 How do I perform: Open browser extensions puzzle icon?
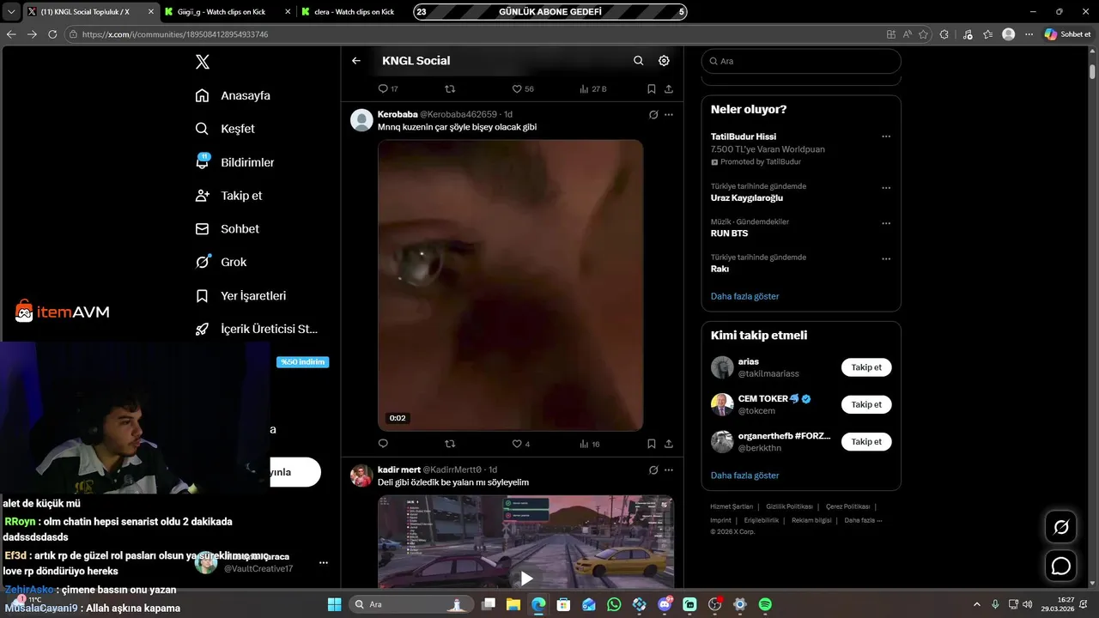[944, 34]
